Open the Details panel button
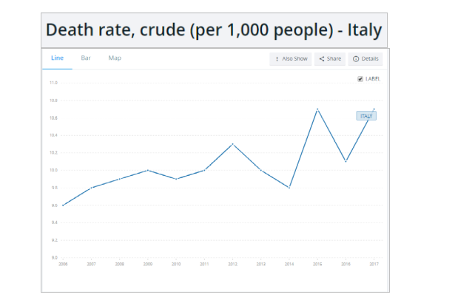 coord(366,58)
